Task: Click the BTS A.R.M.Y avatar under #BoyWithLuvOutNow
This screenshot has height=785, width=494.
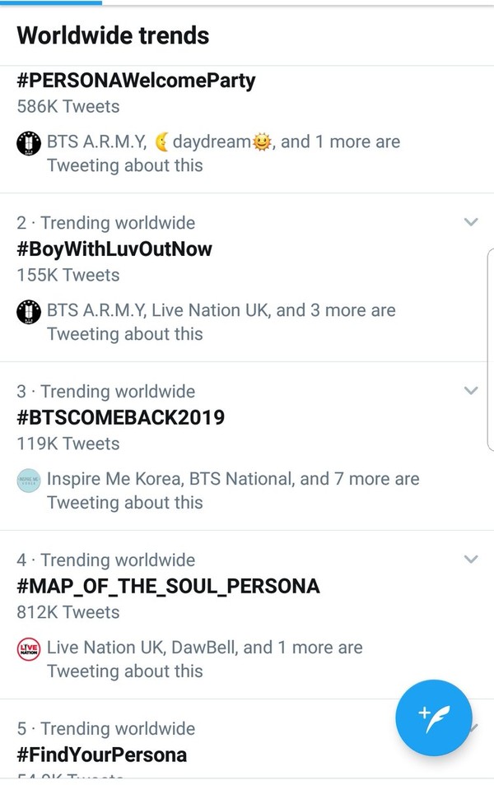Action: coord(29,312)
